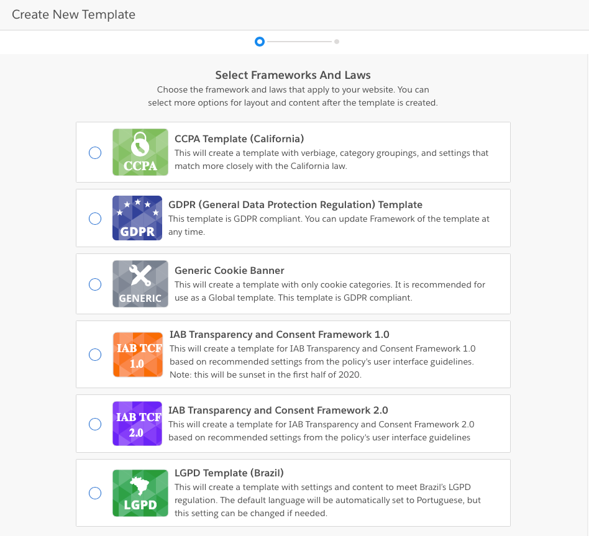Viewport: 589px width, 536px height.
Task: Click the green LGPD Brazil map icon
Action: 140,493
